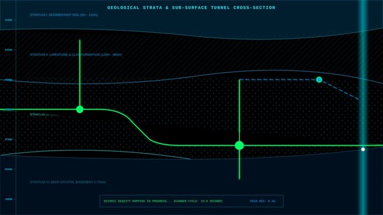This screenshot has width=383, height=215.
Task: Select the large green junction node on the lower tunnel
Action: [x=240, y=146]
